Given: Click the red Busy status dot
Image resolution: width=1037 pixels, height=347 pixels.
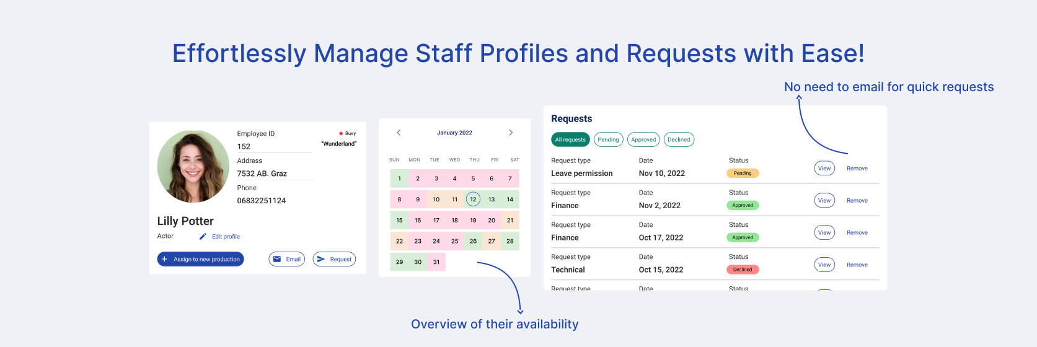Looking at the screenshot, I should (x=341, y=133).
